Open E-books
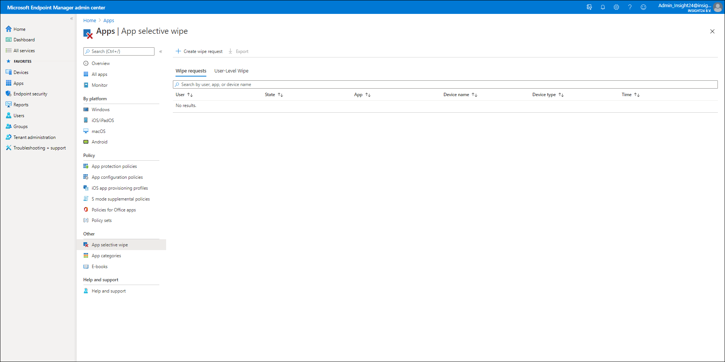This screenshot has height=362, width=725. (99, 267)
